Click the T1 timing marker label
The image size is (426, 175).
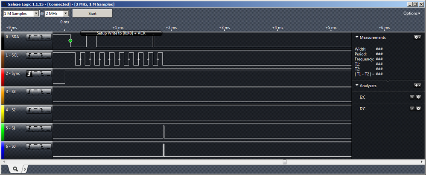pos(357,64)
